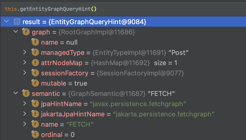Screen dimensions: 246x140
Task: Click the field icon next to ordinal
Action: [x=35, y=134]
